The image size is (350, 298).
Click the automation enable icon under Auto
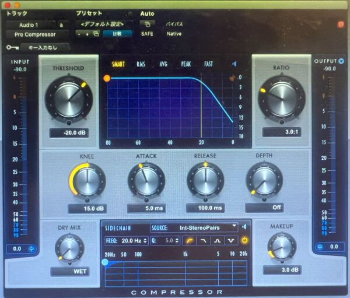point(148,24)
